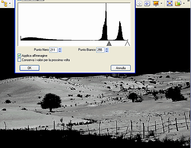Select the white-point slider triangle
Viewport: 191px width, 148px height.
127,43
